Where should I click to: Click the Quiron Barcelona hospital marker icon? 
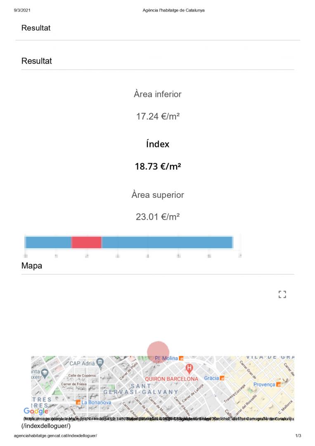click(x=189, y=368)
